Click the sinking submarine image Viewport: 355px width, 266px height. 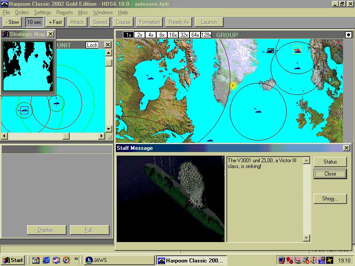(x=170, y=199)
